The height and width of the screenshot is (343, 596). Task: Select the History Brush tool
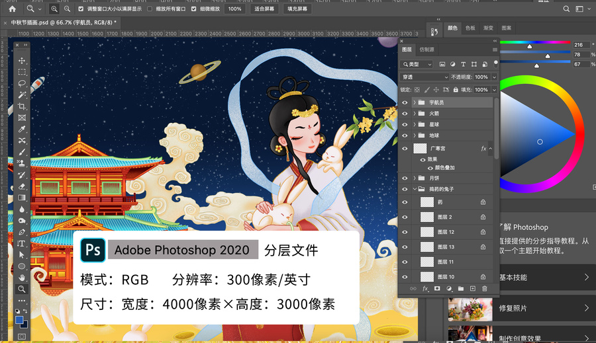click(22, 175)
